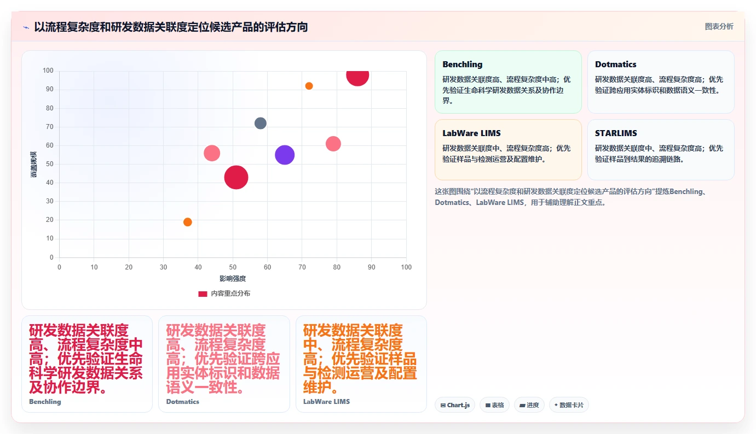Toggle the 内容重点分布 legend item
The width and height of the screenshot is (756, 434).
coord(224,294)
